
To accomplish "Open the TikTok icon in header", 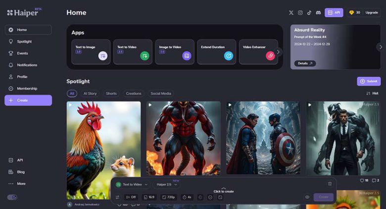I will 309,12.
